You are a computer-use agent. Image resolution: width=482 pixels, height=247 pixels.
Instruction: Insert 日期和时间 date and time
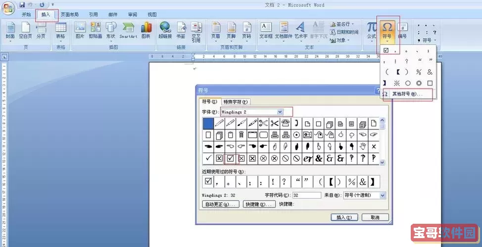tap(344, 32)
